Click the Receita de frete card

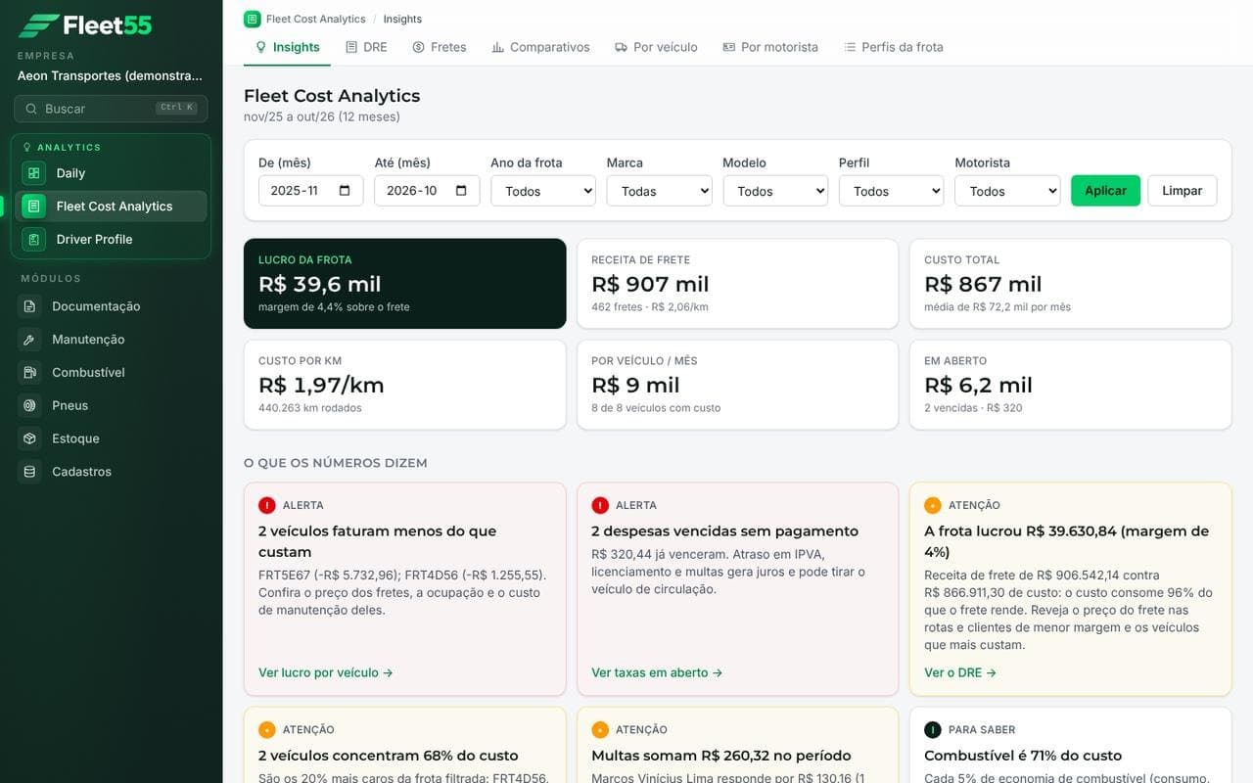[x=737, y=284]
